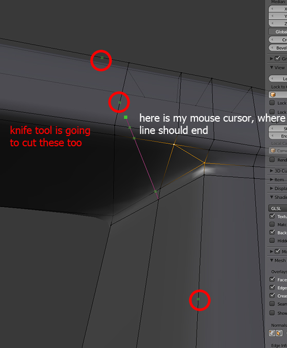
Task: Enable the Show Weights overlay checkbox
Action: [272, 313]
